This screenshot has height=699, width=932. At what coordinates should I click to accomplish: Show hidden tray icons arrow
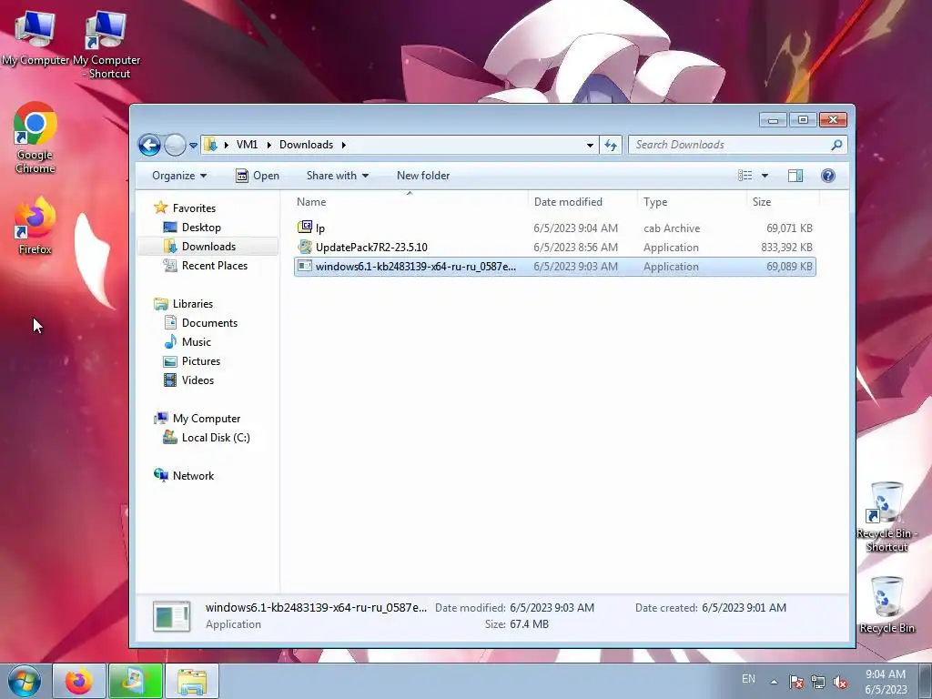(774, 682)
